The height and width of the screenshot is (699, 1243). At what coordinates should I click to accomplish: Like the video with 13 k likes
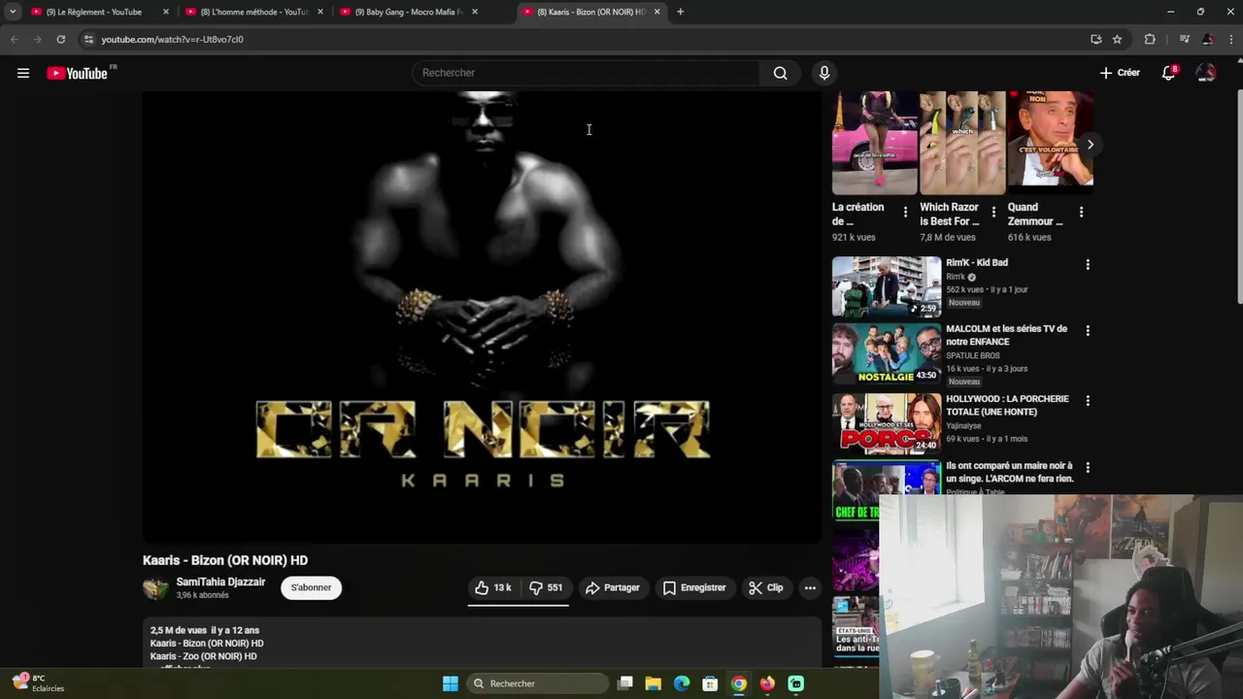(493, 587)
